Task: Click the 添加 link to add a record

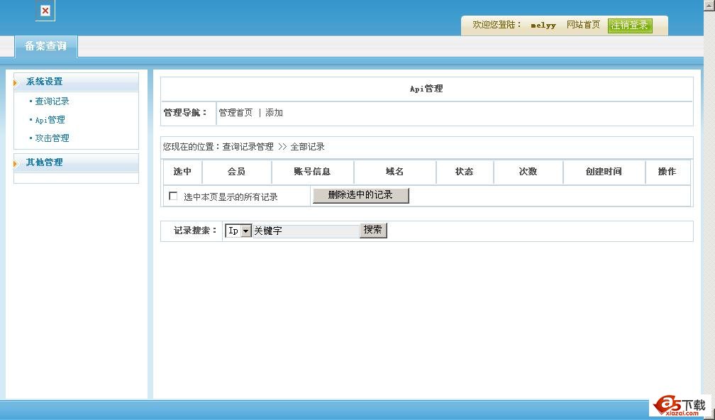Action: click(x=275, y=113)
